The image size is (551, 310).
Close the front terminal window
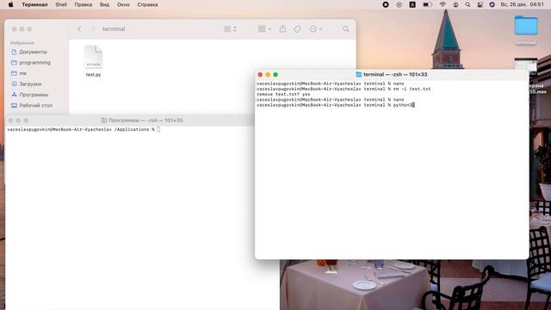click(x=260, y=75)
